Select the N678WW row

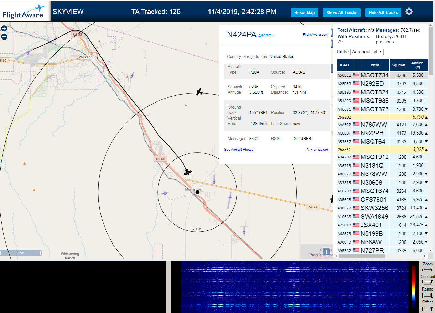tap(383, 174)
